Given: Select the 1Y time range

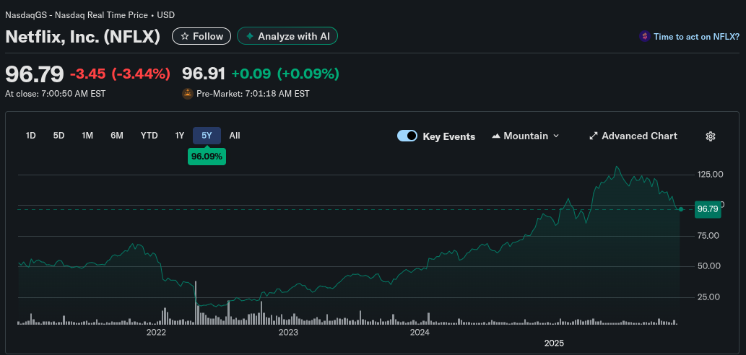Looking at the screenshot, I should pyautogui.click(x=179, y=136).
